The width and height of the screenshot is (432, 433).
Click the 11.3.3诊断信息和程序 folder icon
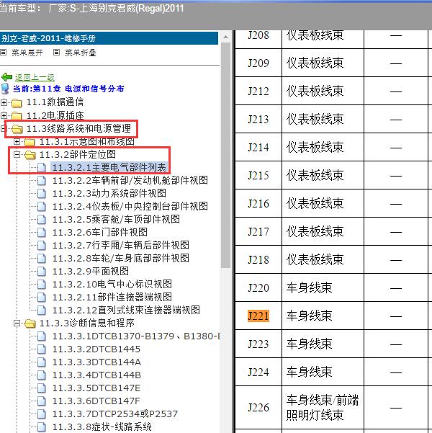(x=30, y=323)
